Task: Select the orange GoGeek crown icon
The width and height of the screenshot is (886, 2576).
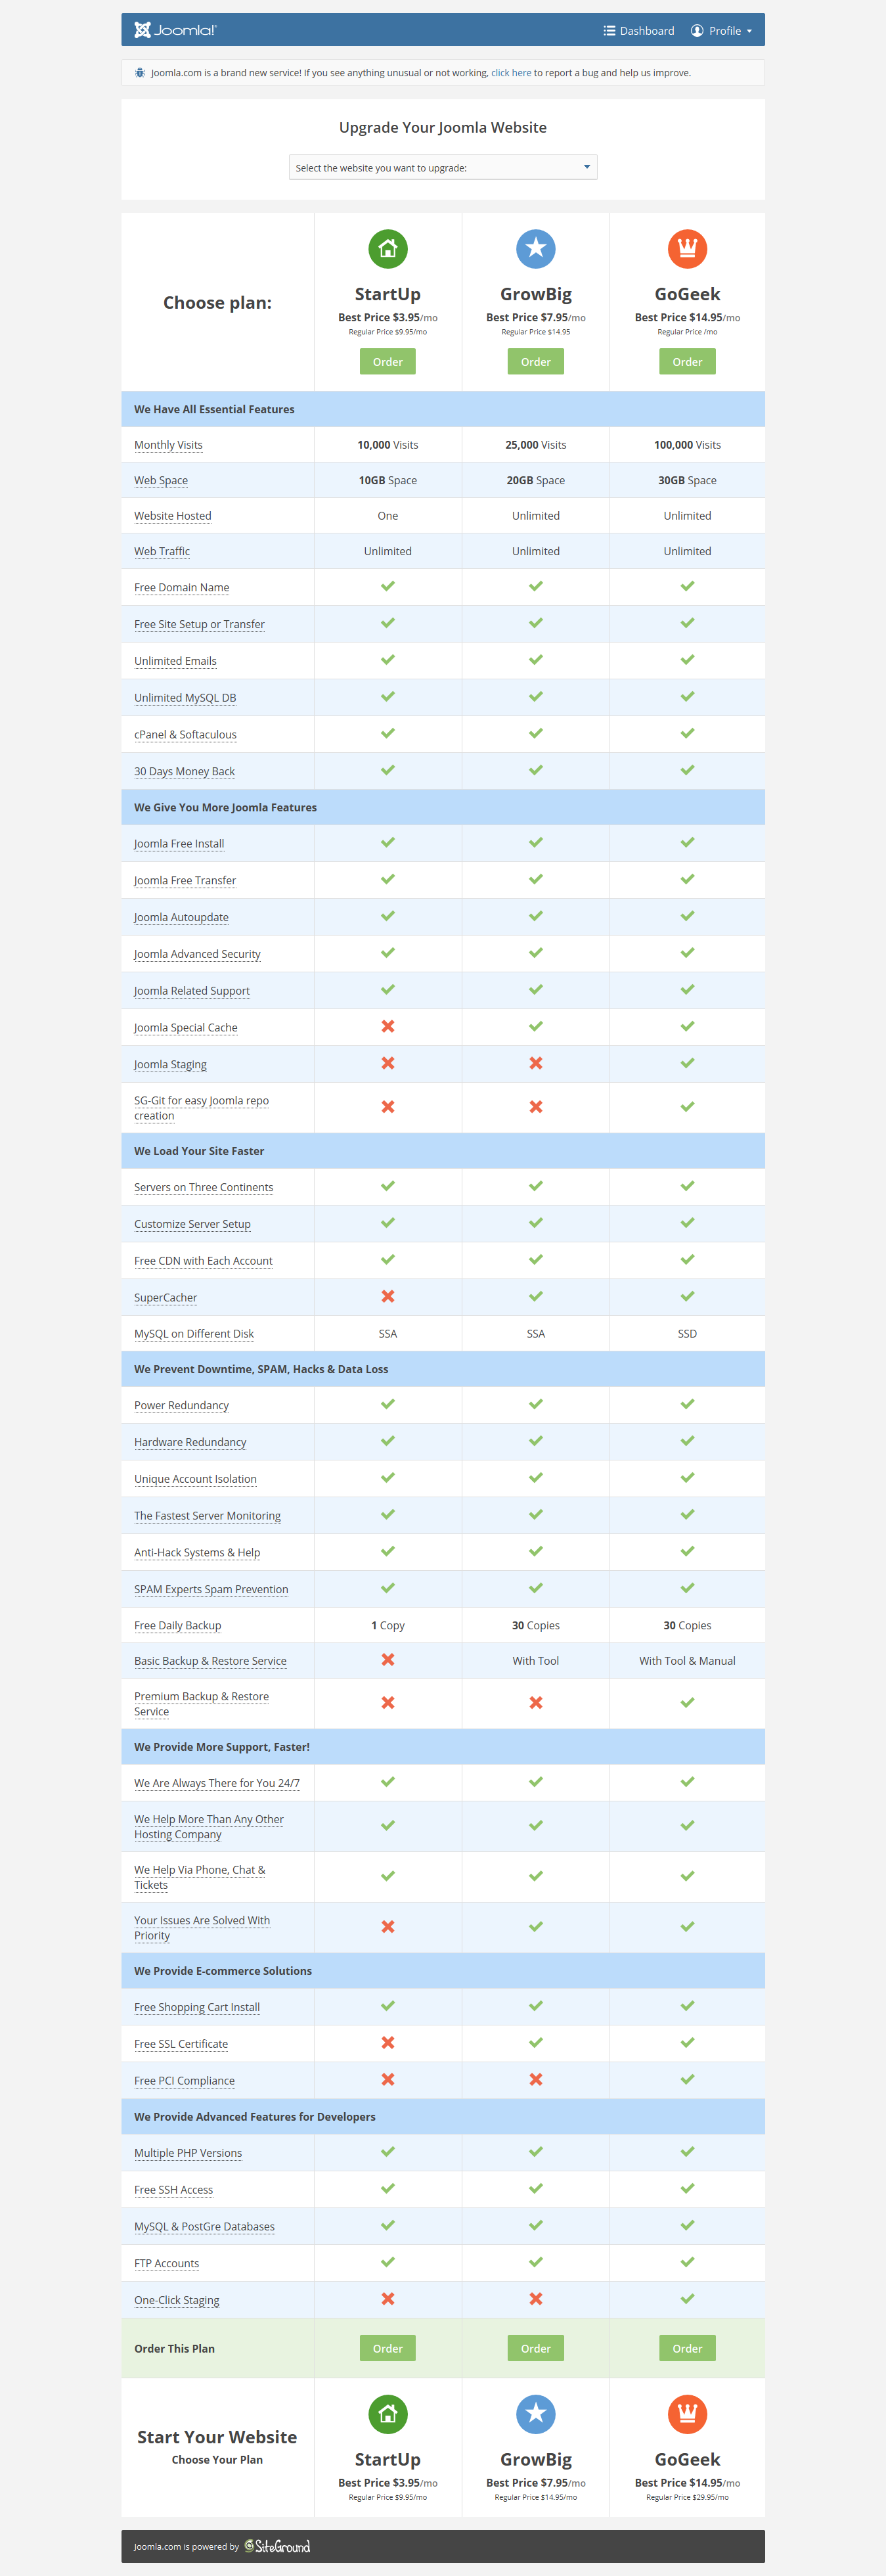Action: [x=687, y=248]
